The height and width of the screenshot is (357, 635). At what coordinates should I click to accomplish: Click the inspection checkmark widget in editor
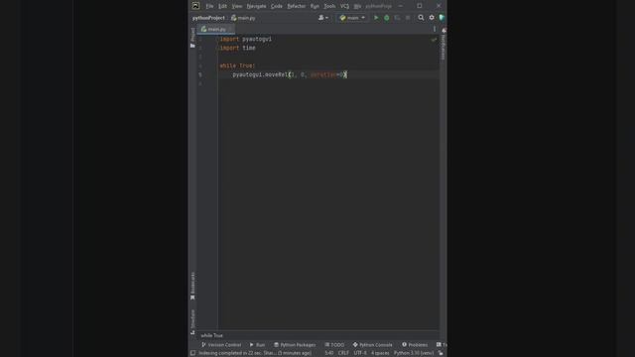[x=434, y=40]
